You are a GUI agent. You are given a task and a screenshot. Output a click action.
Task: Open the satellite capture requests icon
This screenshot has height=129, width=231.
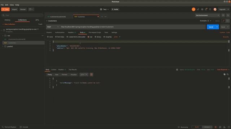[198, 9]
